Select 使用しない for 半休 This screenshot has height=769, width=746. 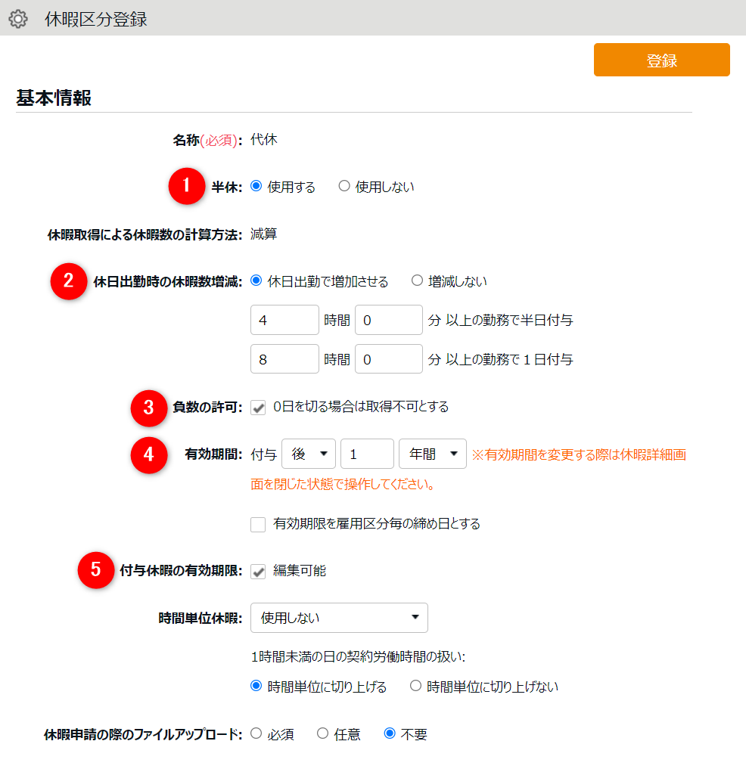click(x=345, y=187)
